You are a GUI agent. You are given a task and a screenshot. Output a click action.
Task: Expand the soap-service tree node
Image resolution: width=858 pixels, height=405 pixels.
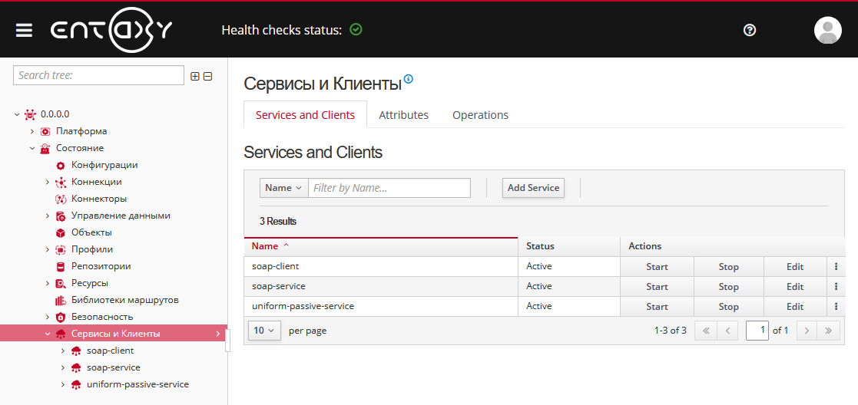click(63, 368)
